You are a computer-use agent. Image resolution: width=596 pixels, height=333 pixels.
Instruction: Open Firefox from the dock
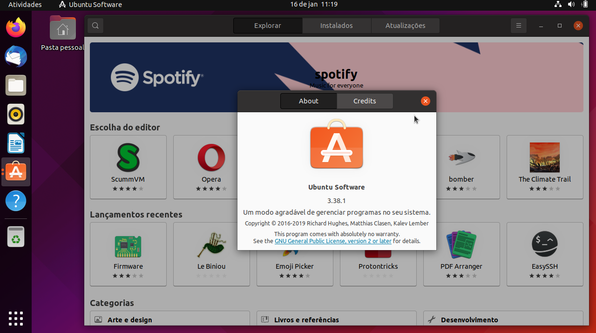pos(16,28)
